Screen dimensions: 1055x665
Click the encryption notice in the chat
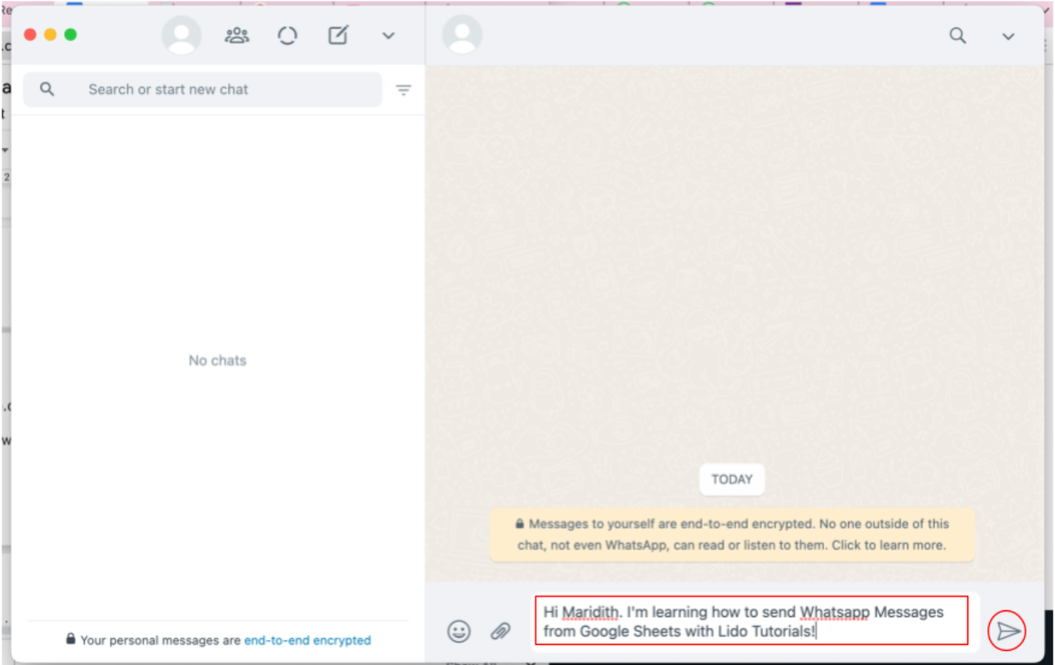point(732,535)
